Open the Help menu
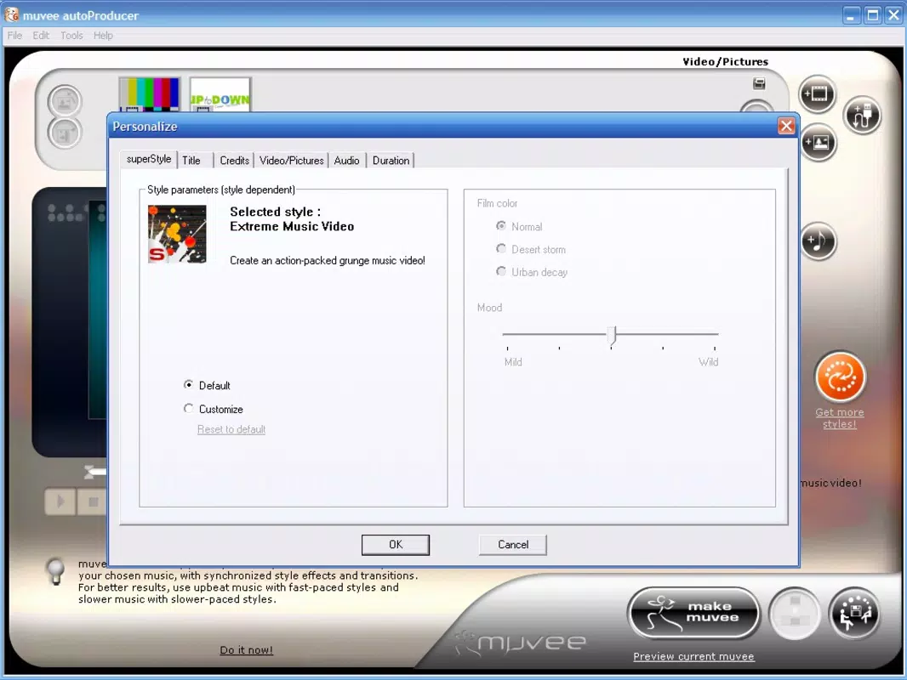This screenshot has height=680, width=907. point(103,36)
